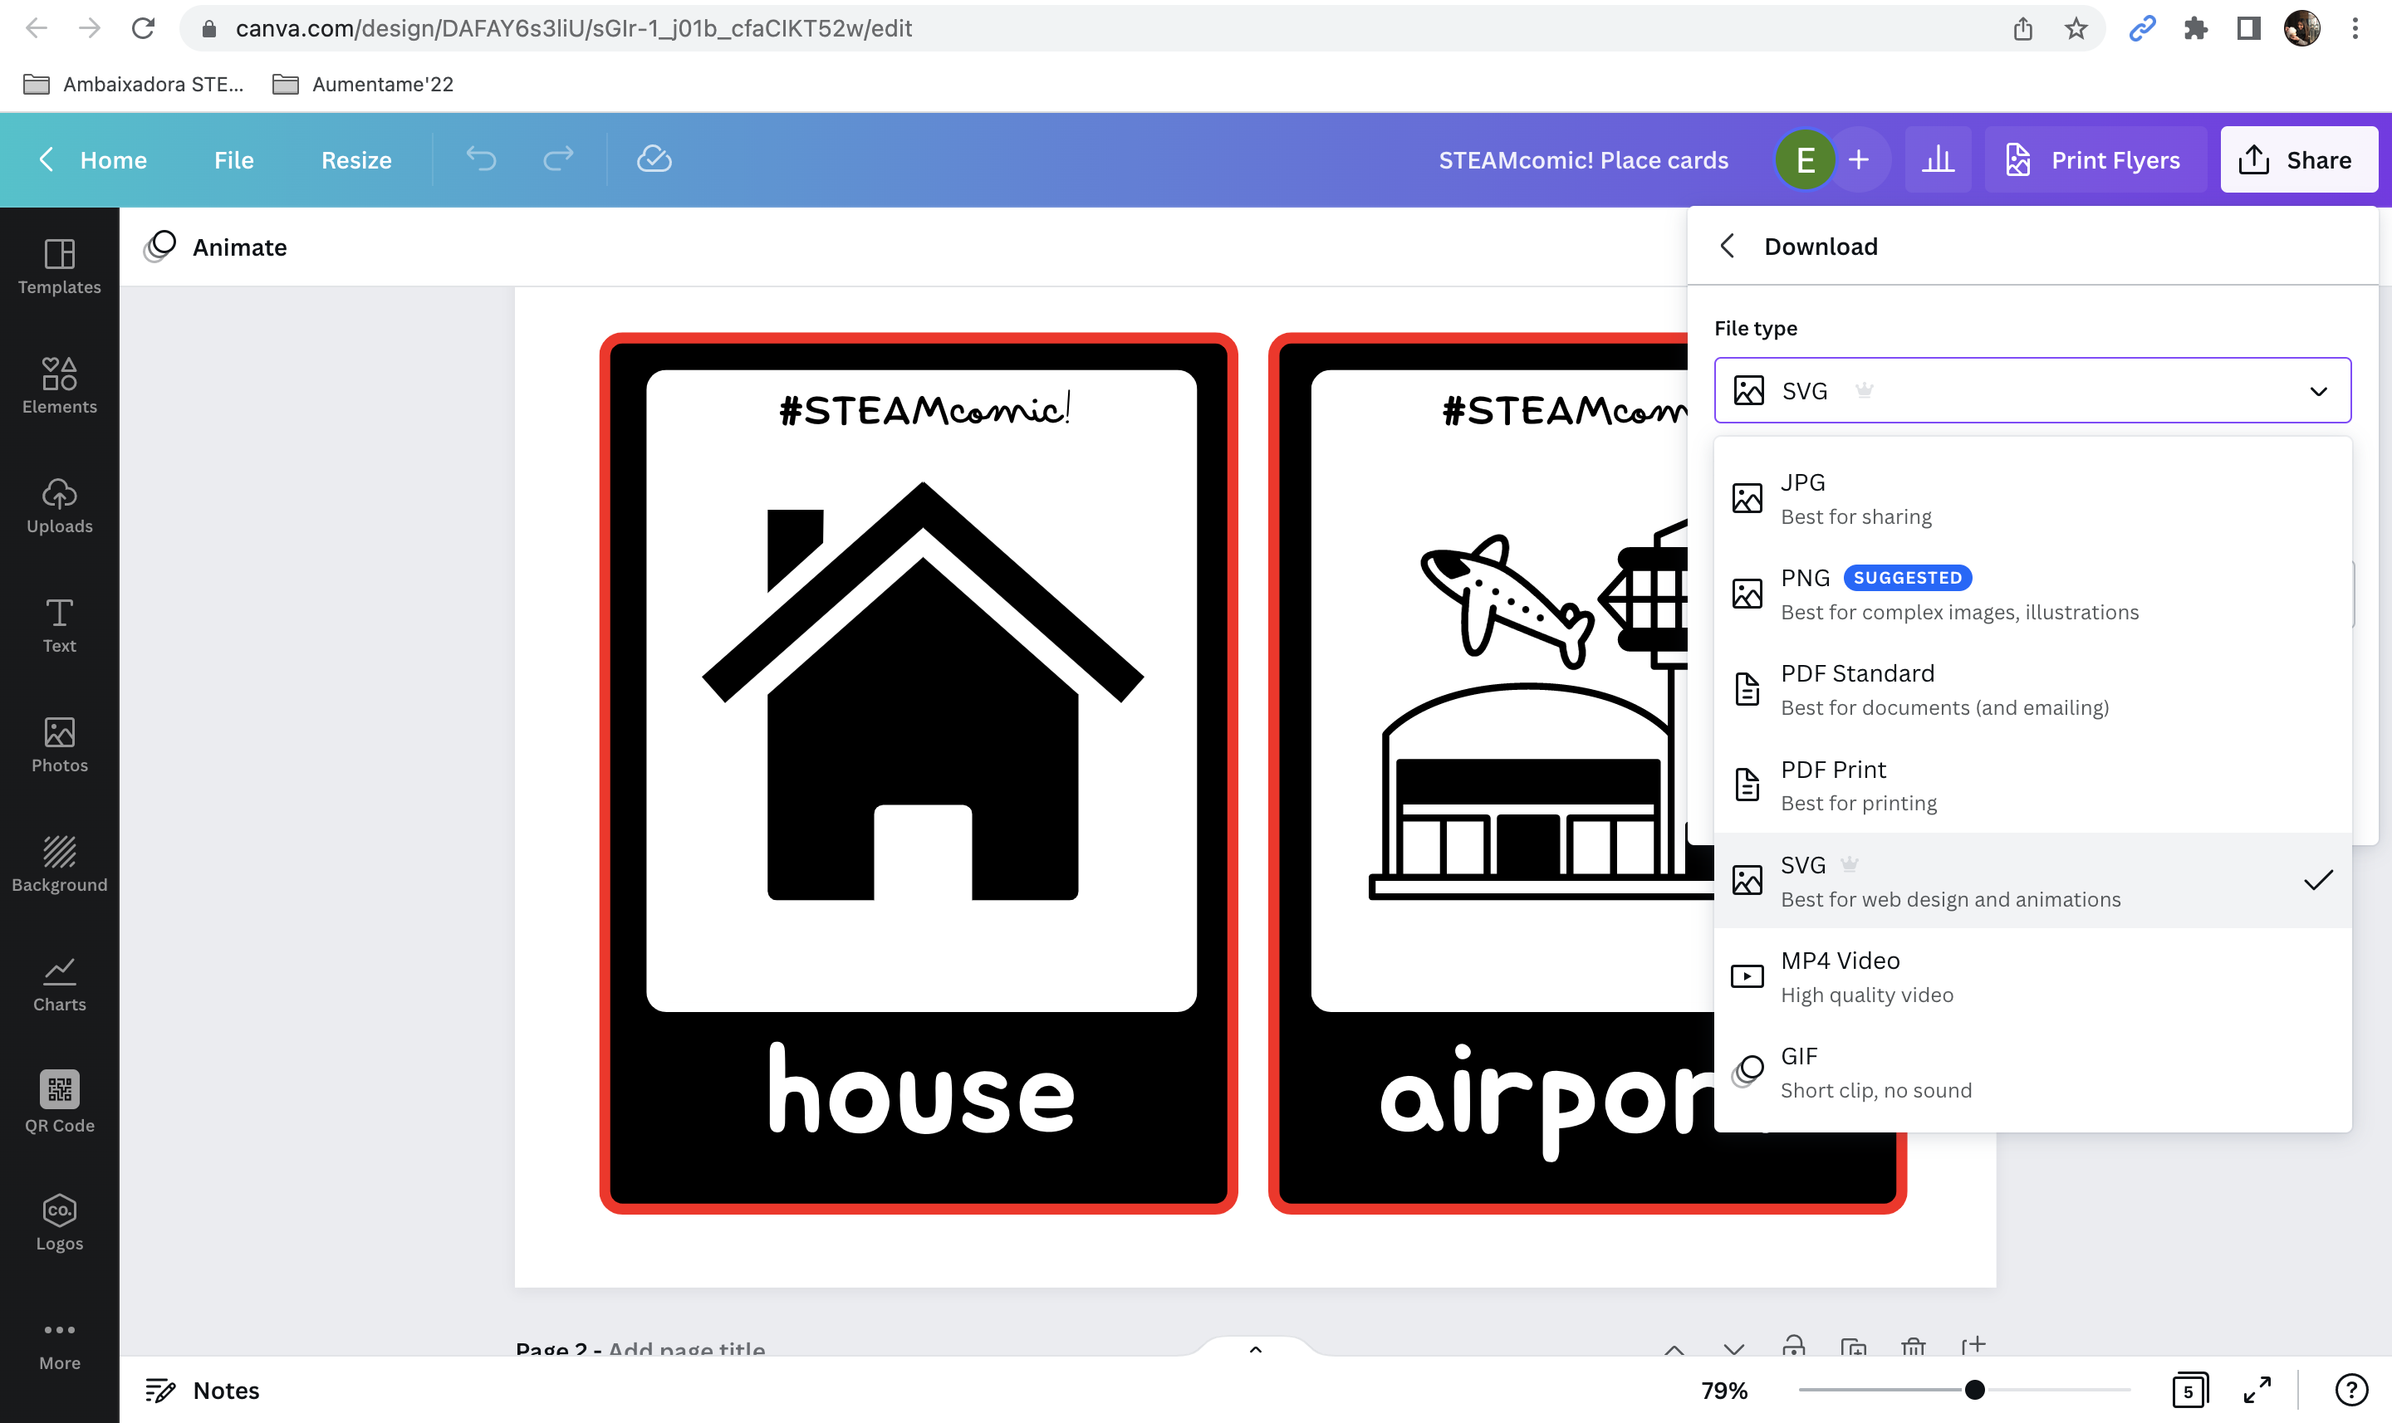Open the QR Code tool
The height and width of the screenshot is (1423, 2392).
point(58,1103)
